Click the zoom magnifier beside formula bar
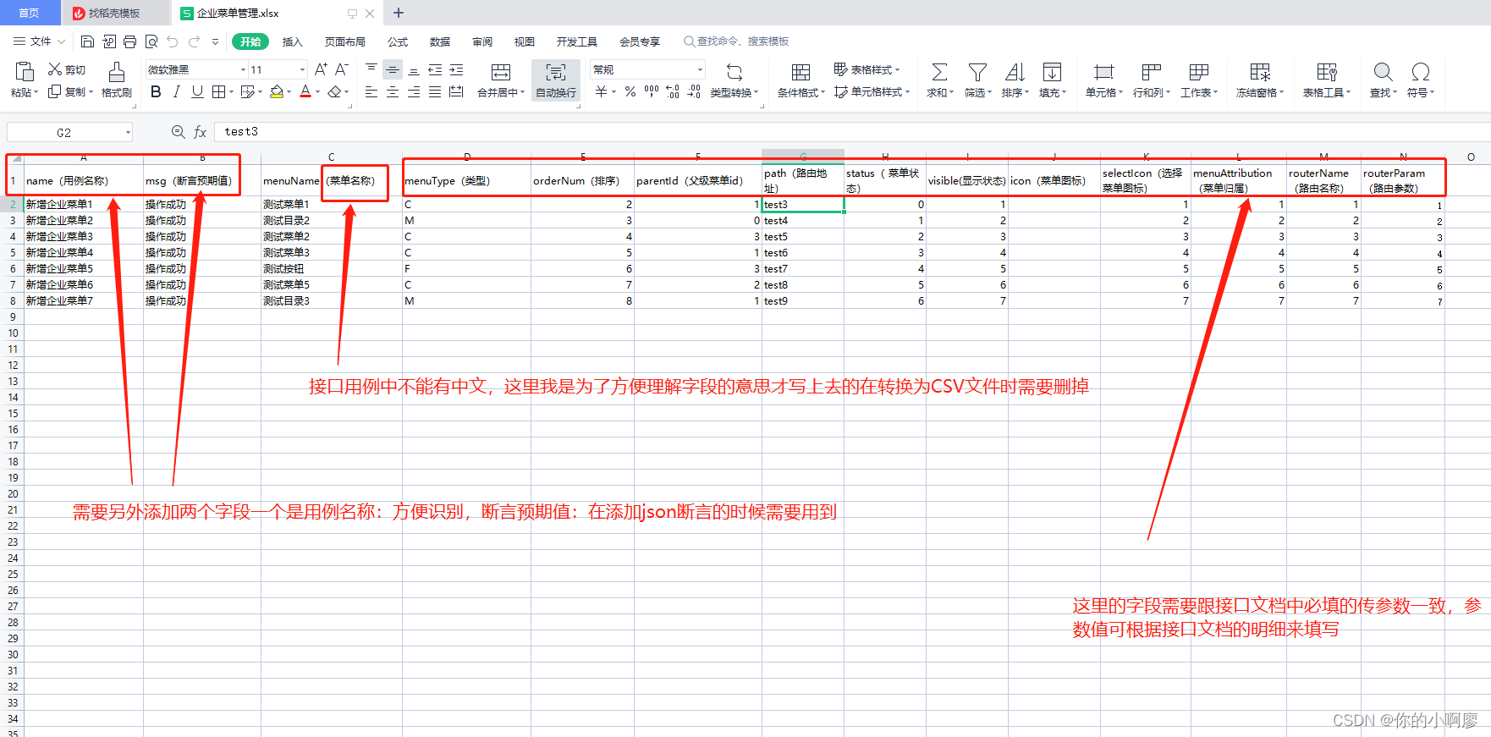Viewport: 1491px width, 737px height. 178,132
